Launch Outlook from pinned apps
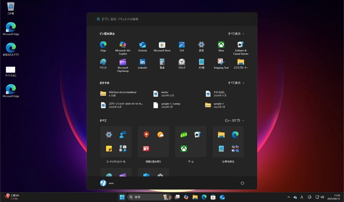Image resolution: width=344 pixels, height=202 pixels. (x=142, y=45)
